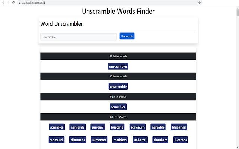Image resolution: width=239 pixels, height=149 pixels.
Task: Select the word 'unbarrel'
Action: pyautogui.click(x=140, y=140)
